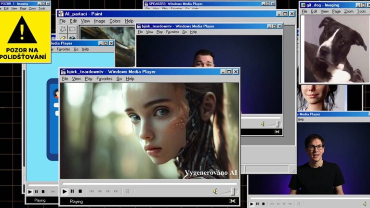Open File menu in AI_partaci Paint
370x208 pixels.
pos(62,21)
